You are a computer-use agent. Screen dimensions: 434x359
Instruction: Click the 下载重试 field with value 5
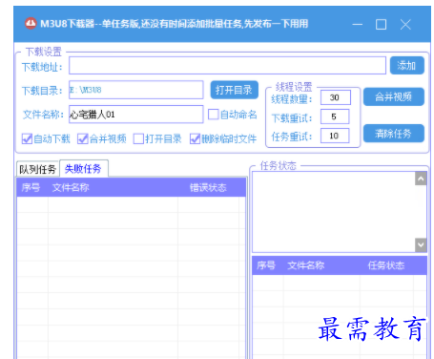tap(335, 116)
